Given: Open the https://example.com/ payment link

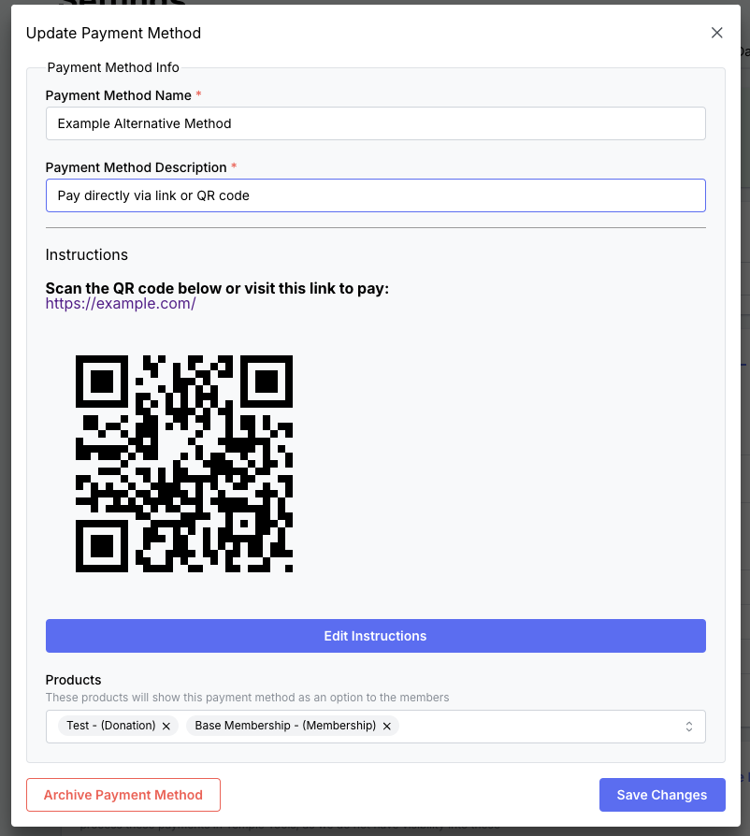Looking at the screenshot, I should pos(120,303).
